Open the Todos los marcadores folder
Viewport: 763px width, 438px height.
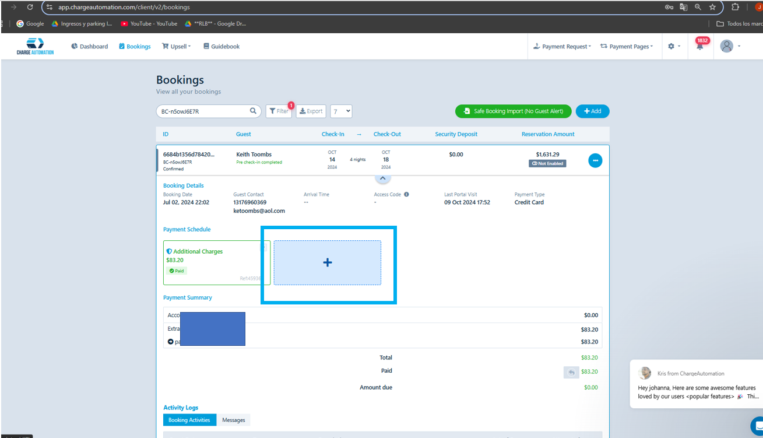739,24
